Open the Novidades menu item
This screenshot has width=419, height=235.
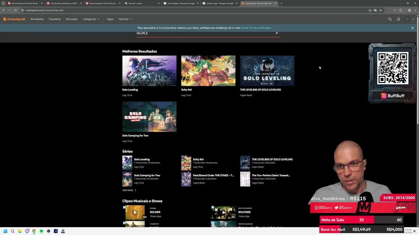coord(37,19)
